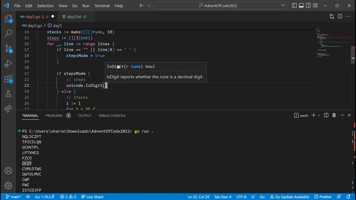Open the File menu

pyautogui.click(x=17, y=6)
